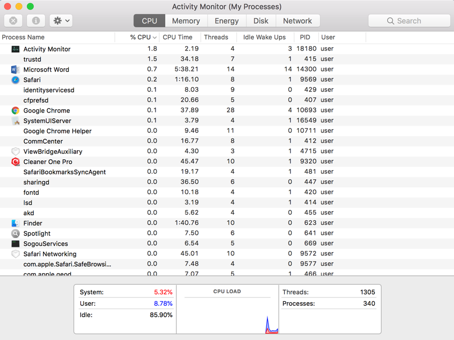Click the CPU load graph

[227, 314]
